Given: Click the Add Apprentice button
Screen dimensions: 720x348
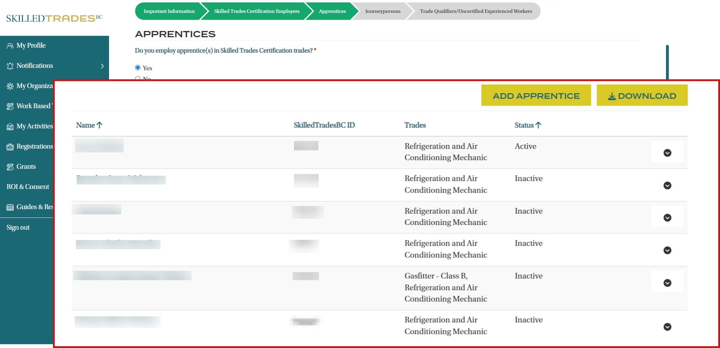Looking at the screenshot, I should coord(536,96).
